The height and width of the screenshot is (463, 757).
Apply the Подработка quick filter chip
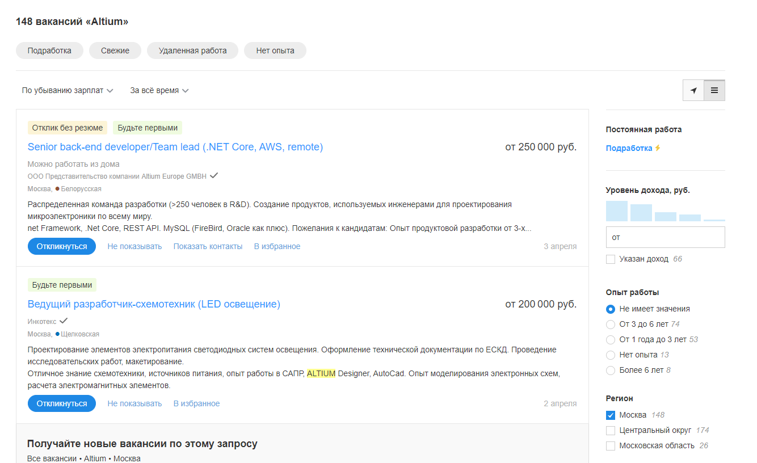click(49, 50)
